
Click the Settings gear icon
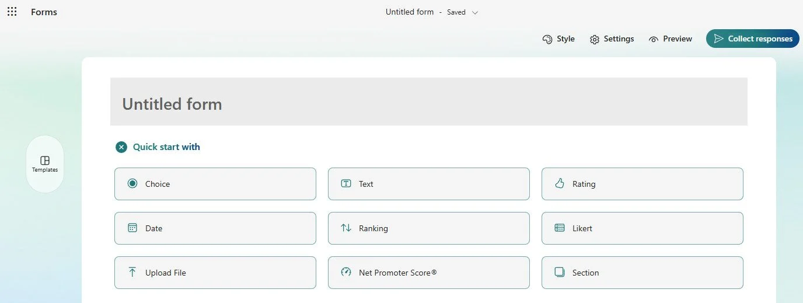click(x=595, y=39)
